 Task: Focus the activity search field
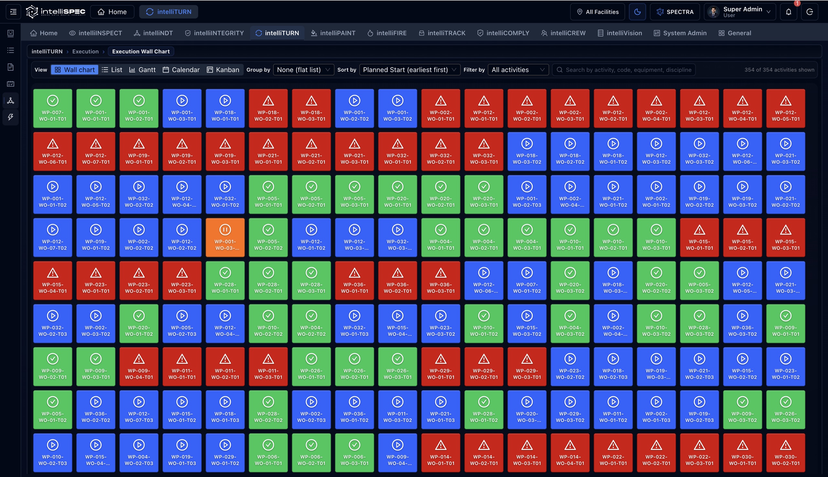coord(624,70)
